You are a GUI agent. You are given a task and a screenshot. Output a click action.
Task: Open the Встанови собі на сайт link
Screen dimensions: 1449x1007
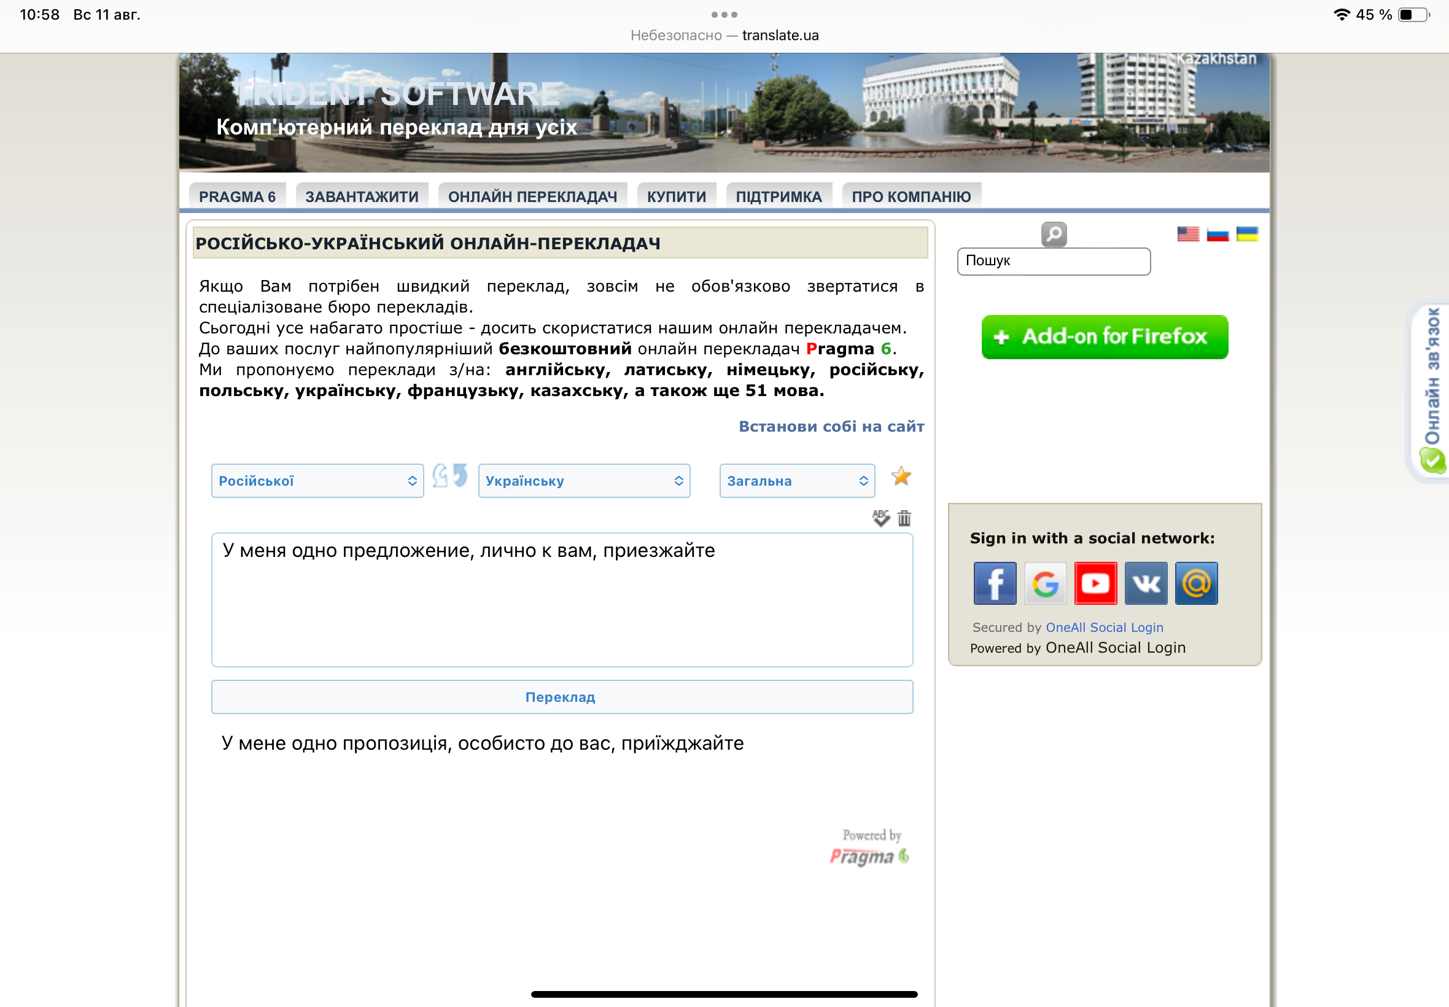pyautogui.click(x=831, y=427)
